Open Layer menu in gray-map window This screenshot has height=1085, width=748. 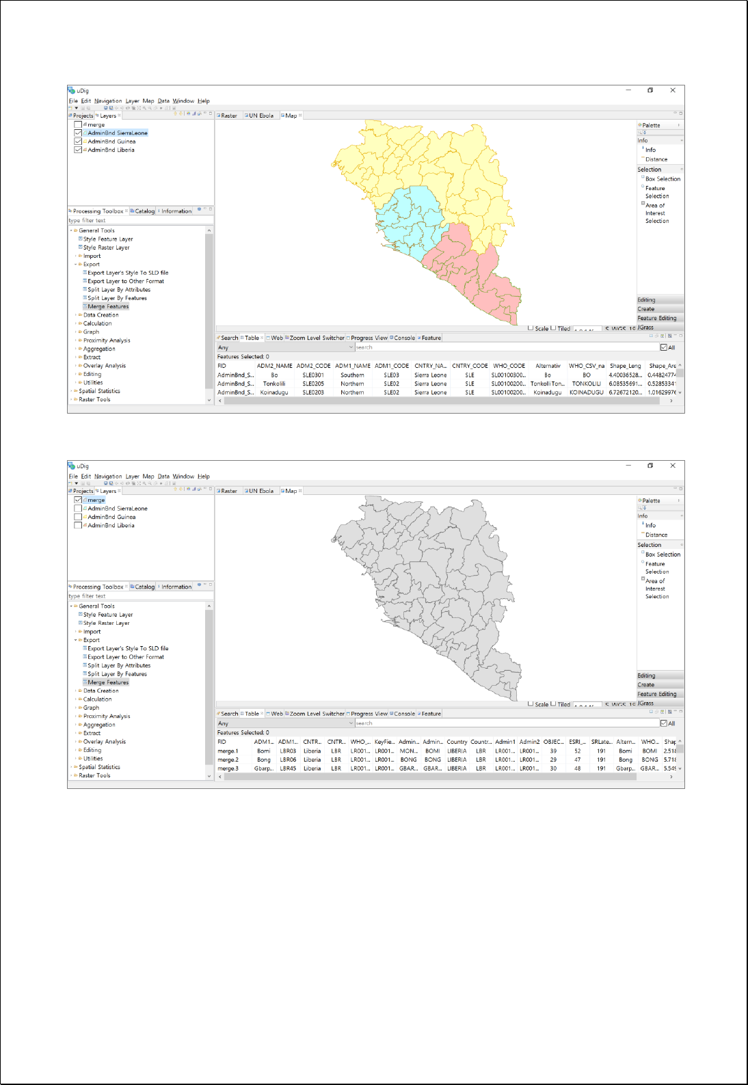[132, 477]
